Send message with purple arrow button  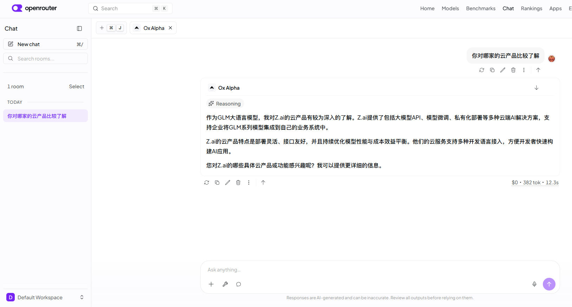(549, 284)
